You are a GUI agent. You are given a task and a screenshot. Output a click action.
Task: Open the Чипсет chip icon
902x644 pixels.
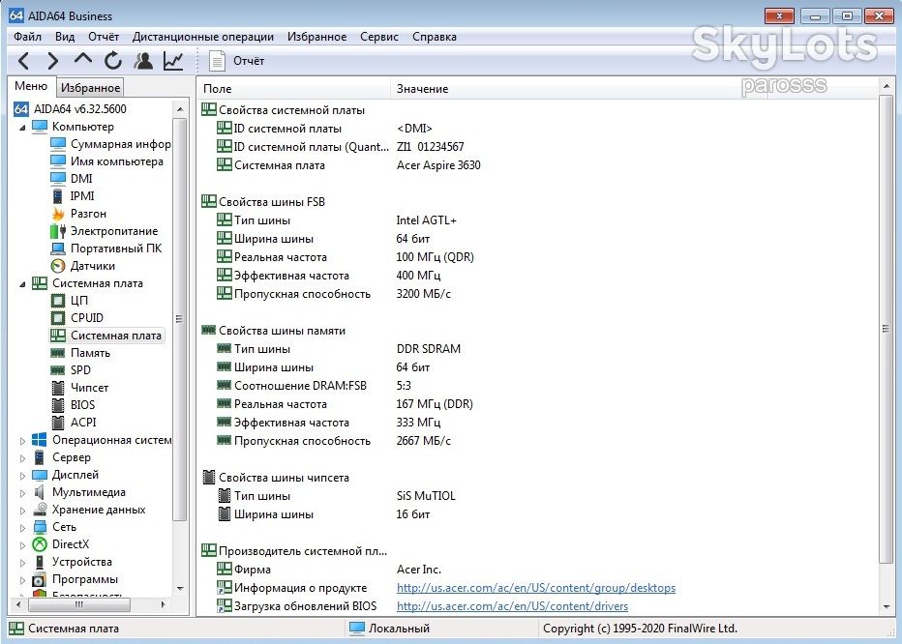(57, 388)
